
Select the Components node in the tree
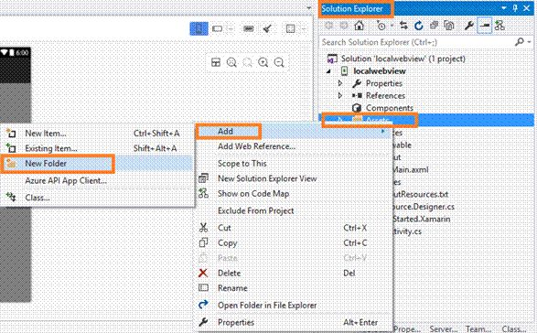coord(390,108)
